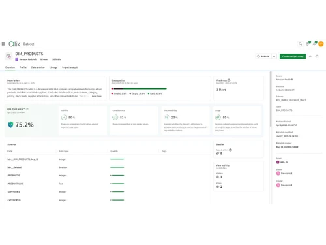Click the Tags column header
The width and height of the screenshot is (326, 245).
pos(164,151)
